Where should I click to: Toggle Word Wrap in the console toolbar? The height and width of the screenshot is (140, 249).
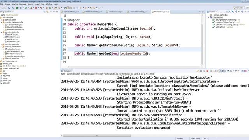click(x=217, y=71)
